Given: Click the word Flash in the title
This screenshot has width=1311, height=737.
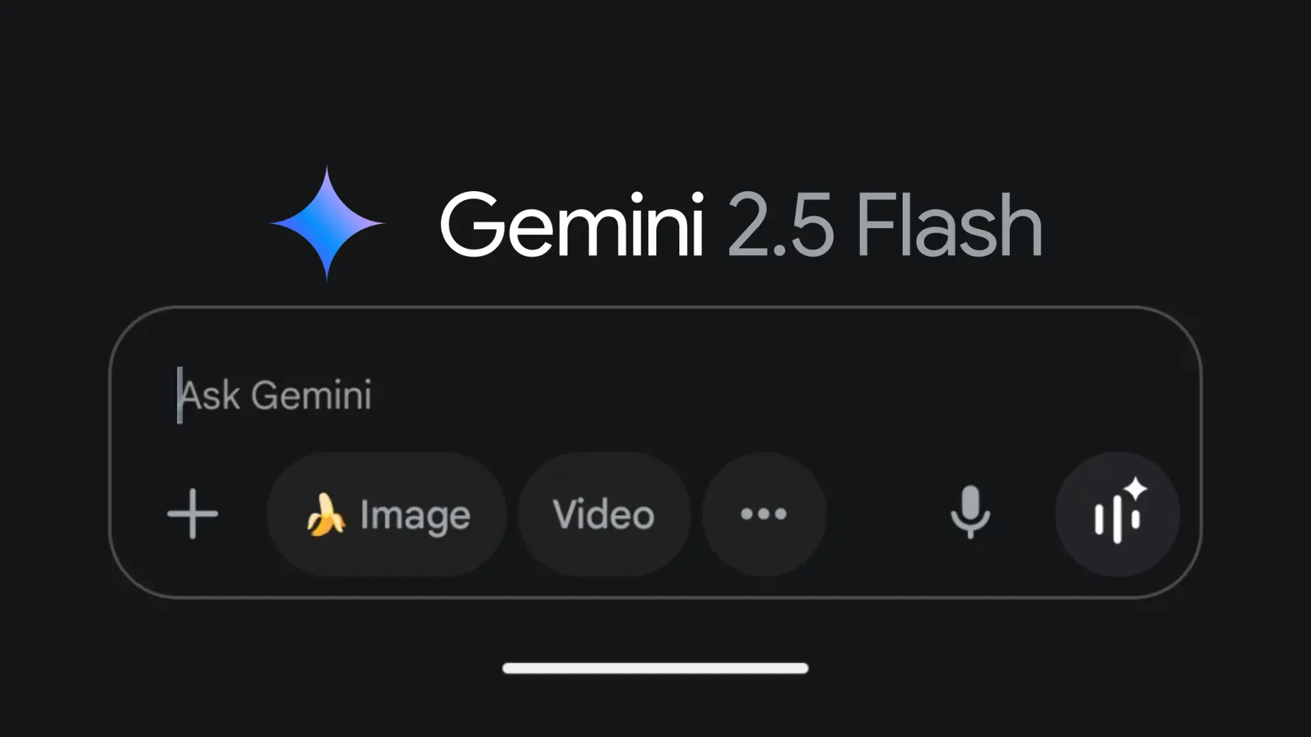Looking at the screenshot, I should coord(949,225).
